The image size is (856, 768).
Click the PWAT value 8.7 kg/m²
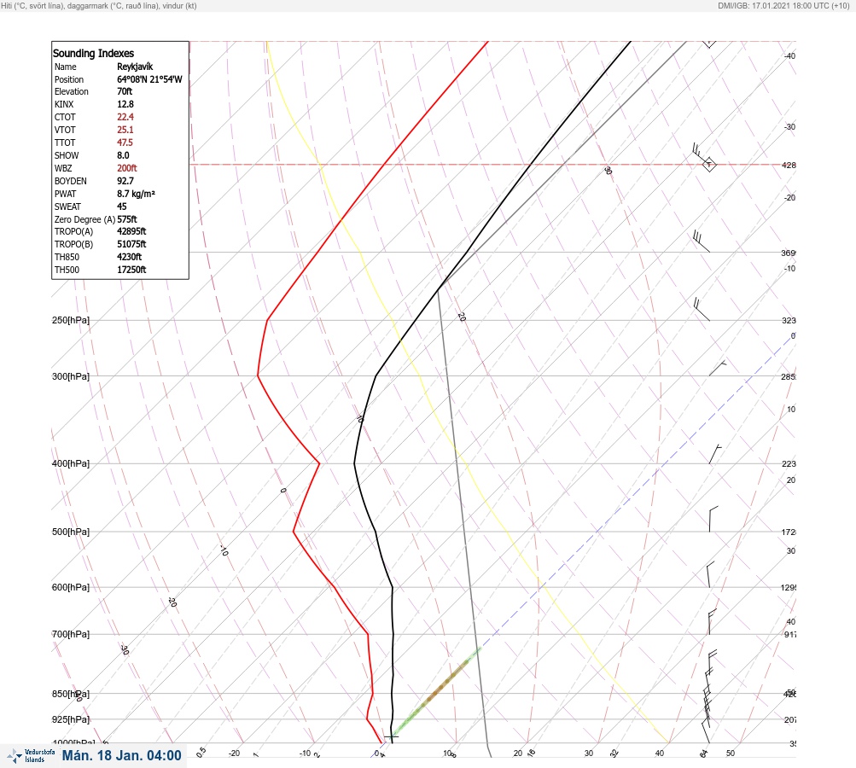(136, 194)
